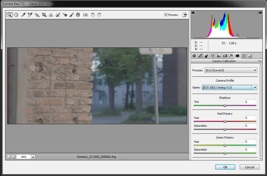The image size is (267, 176).
Task: Select the Color Sampler tool
Action: point(30,15)
